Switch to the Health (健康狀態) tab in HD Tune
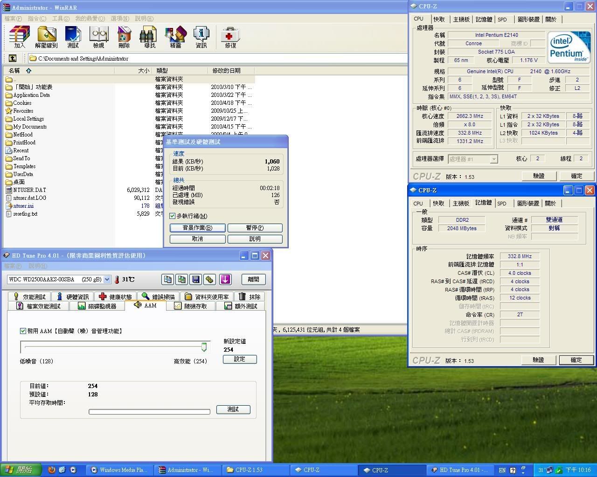597x477 pixels. pyautogui.click(x=115, y=297)
